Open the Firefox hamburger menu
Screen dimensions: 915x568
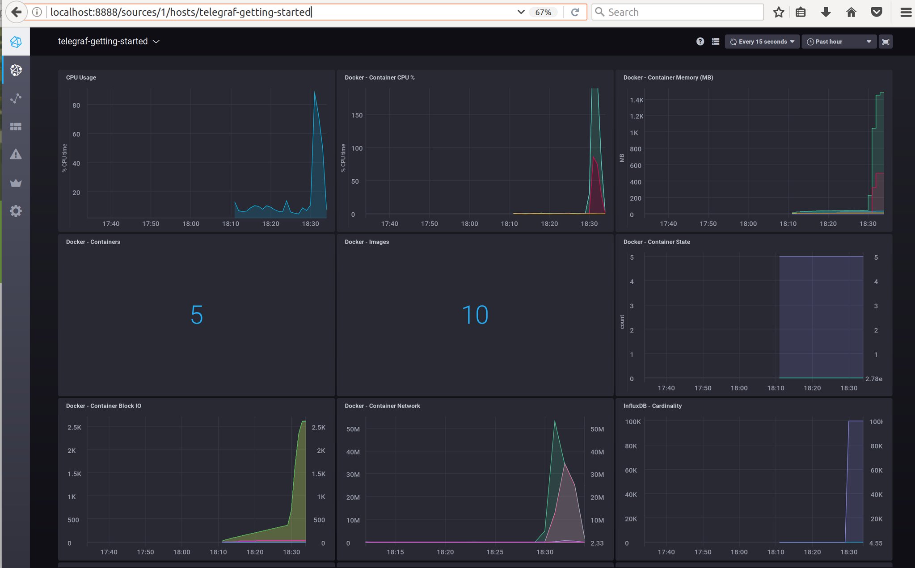coord(906,12)
